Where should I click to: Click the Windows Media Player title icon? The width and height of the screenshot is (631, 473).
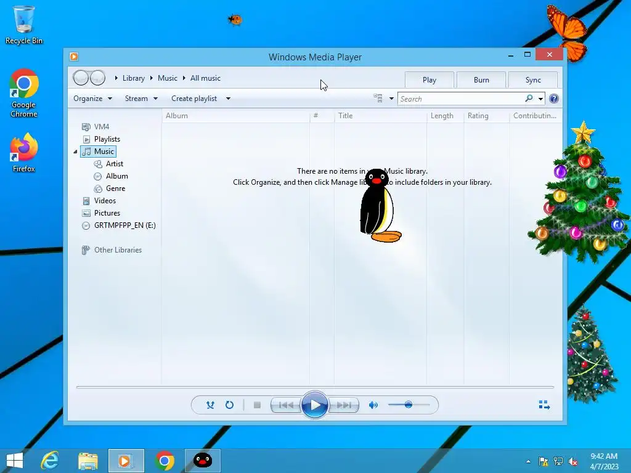point(74,57)
